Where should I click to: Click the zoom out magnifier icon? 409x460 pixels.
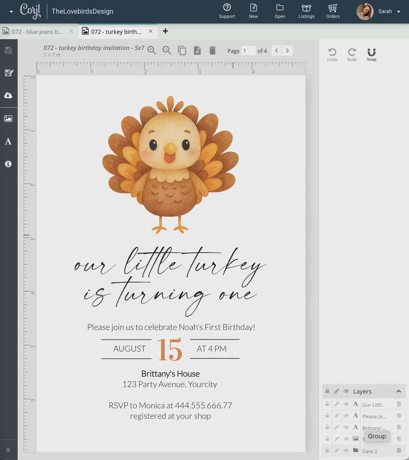click(x=167, y=51)
